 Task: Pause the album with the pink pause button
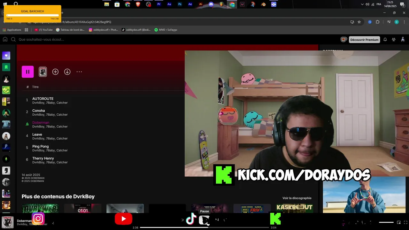[x=27, y=72]
